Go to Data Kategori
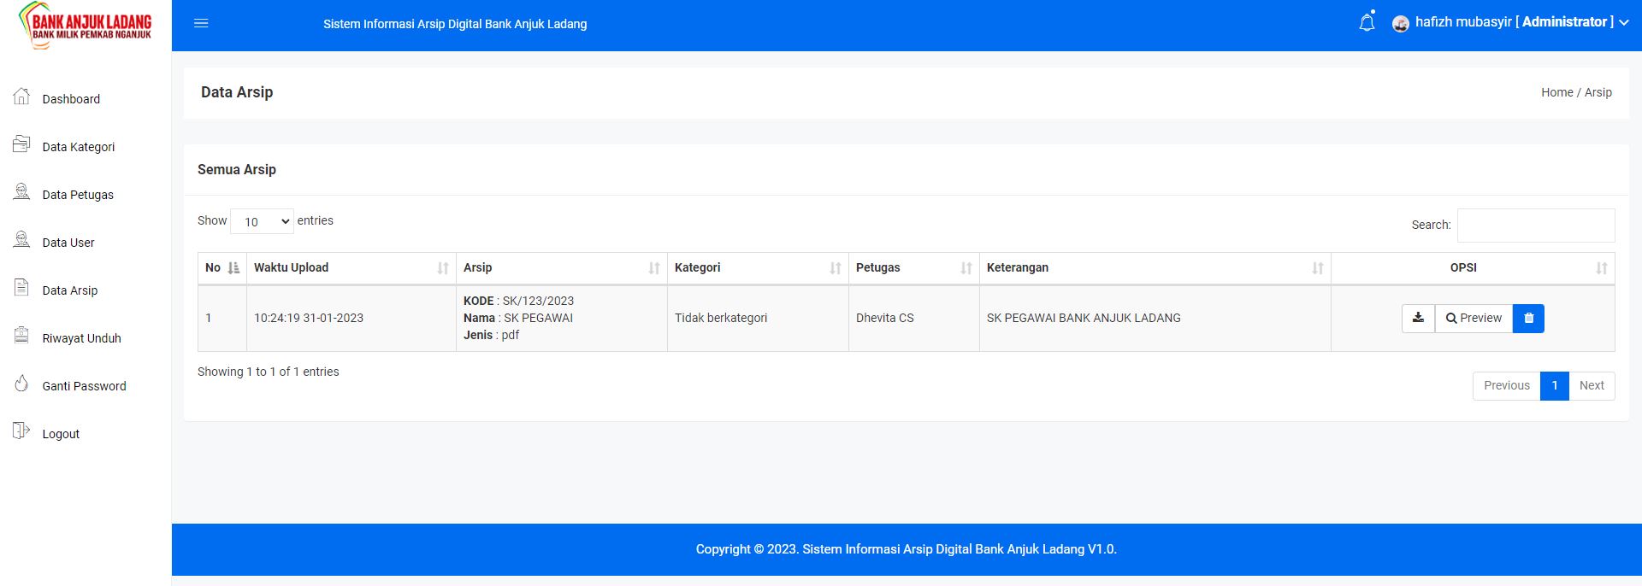The width and height of the screenshot is (1642, 586). (79, 147)
